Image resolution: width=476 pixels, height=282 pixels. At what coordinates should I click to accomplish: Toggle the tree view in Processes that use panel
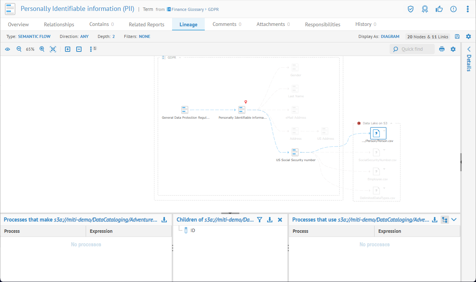(444, 220)
